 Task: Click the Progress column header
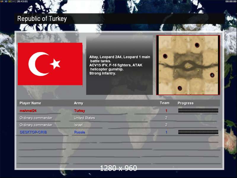tap(185, 103)
